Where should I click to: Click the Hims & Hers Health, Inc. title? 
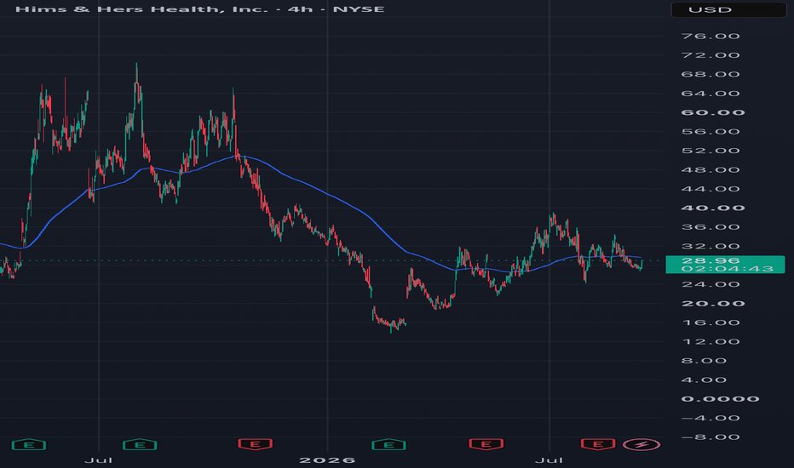point(141,9)
